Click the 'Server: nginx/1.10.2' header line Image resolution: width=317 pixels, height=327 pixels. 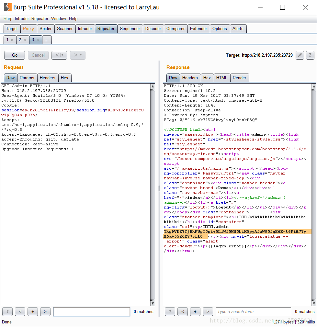(189, 91)
